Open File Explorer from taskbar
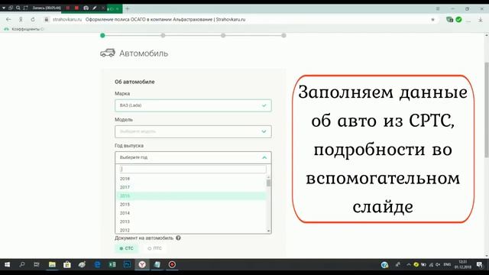 point(52,265)
